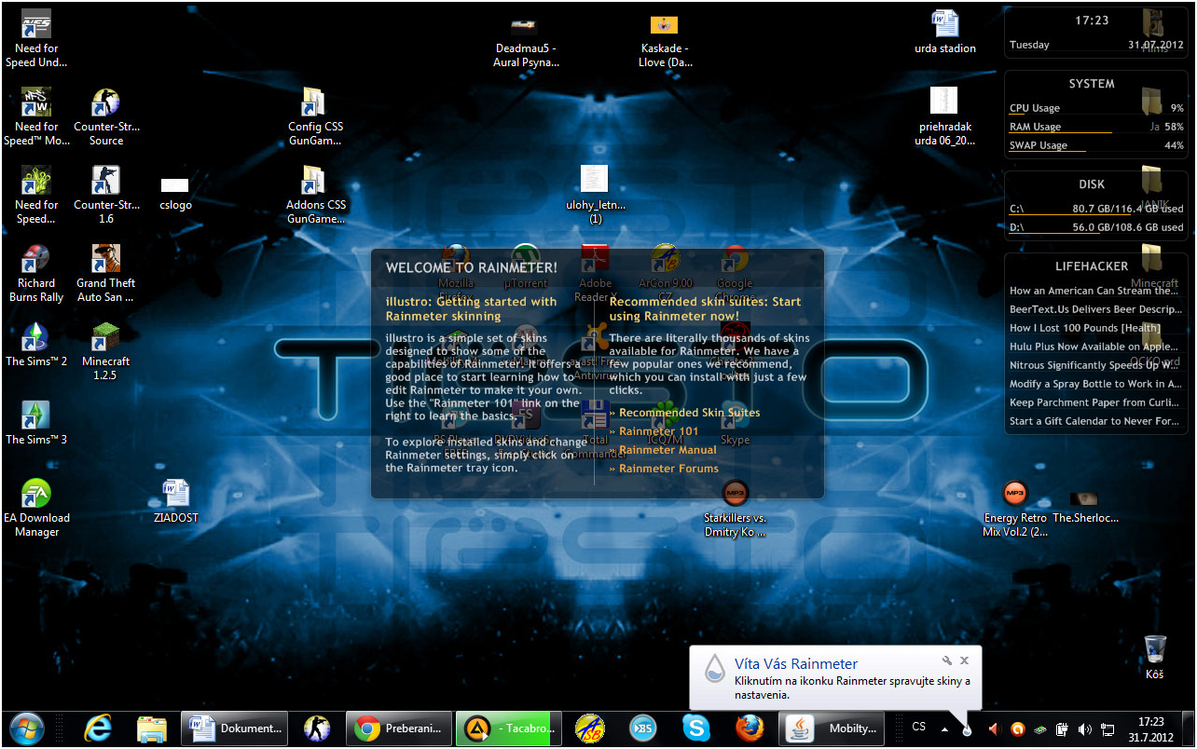
Task: Switch the CS keyboard language indicator
Action: (x=919, y=727)
